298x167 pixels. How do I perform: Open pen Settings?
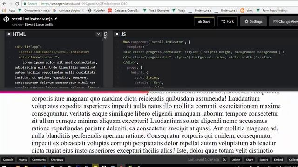[253, 22]
